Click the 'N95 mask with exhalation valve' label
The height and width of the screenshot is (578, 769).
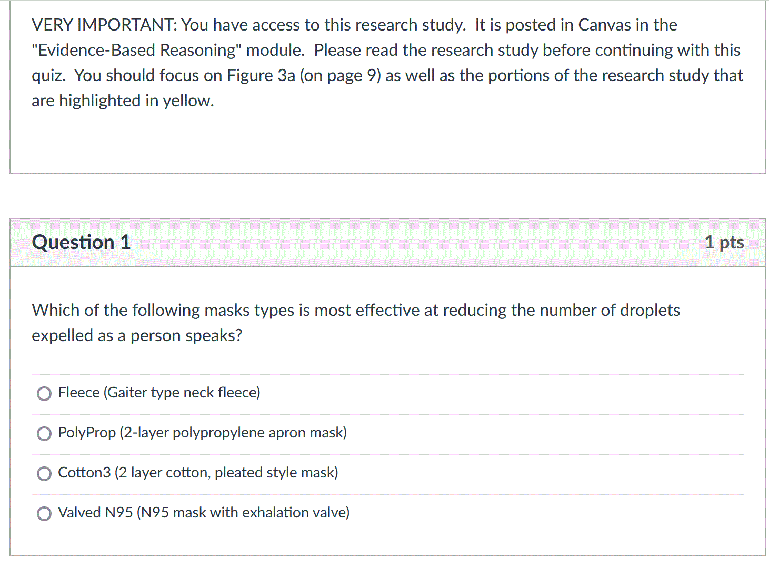(243, 513)
